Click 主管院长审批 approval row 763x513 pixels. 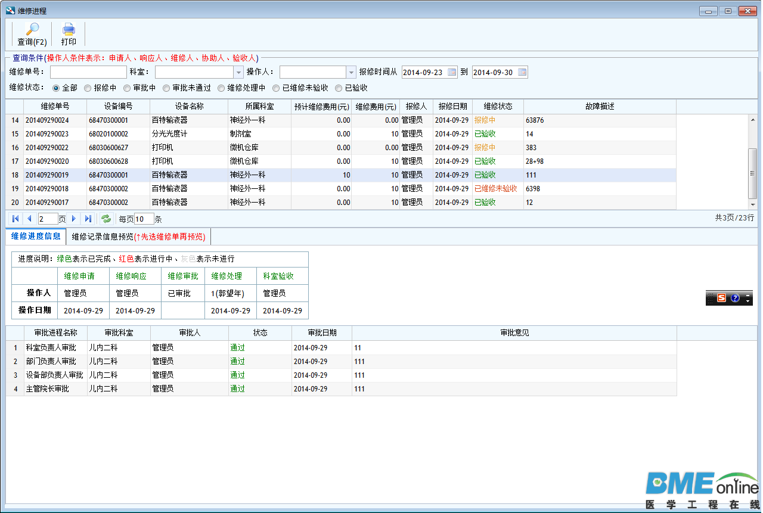point(341,388)
